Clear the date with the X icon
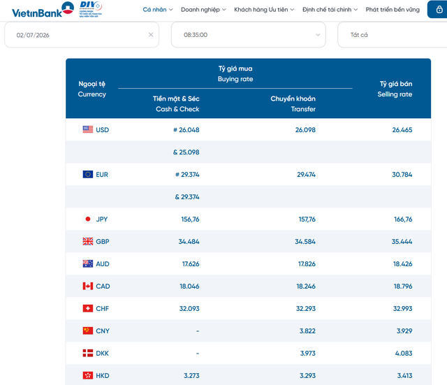Screen dimensions: 447x385 click(151, 35)
